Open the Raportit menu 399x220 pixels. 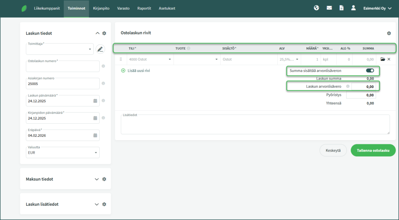point(144,8)
